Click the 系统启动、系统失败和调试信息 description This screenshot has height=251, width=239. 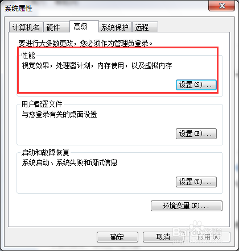69,162
